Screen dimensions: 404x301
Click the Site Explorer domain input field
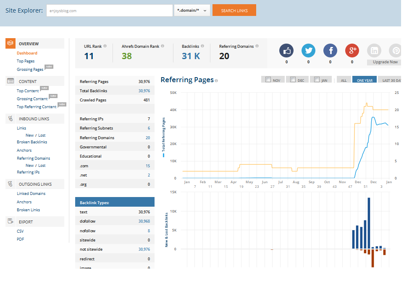pos(110,10)
